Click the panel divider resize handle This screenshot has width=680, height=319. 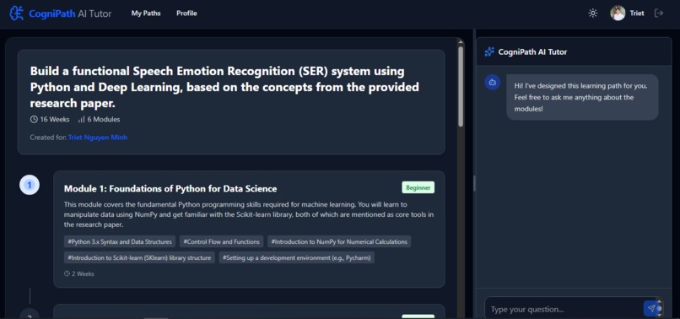coord(474,183)
